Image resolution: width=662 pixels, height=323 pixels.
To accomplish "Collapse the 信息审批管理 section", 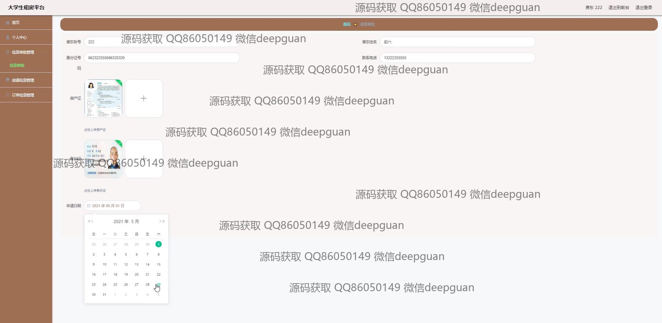I will point(46,52).
